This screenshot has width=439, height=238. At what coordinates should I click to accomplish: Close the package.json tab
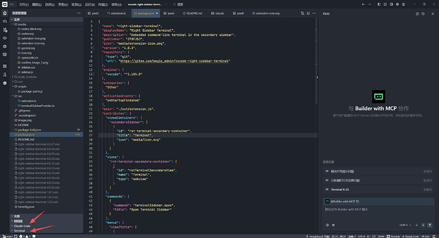pyautogui.click(x=157, y=13)
